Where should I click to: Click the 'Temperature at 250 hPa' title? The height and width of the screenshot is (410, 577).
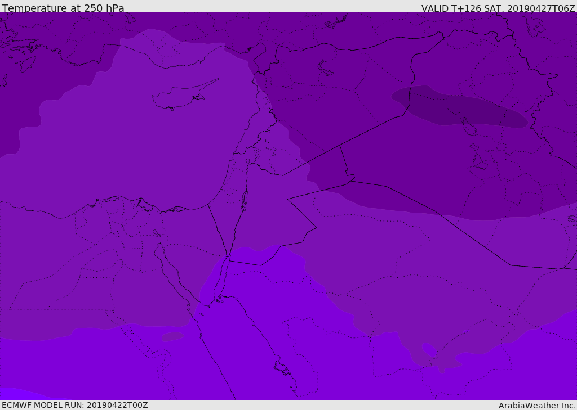coord(63,8)
